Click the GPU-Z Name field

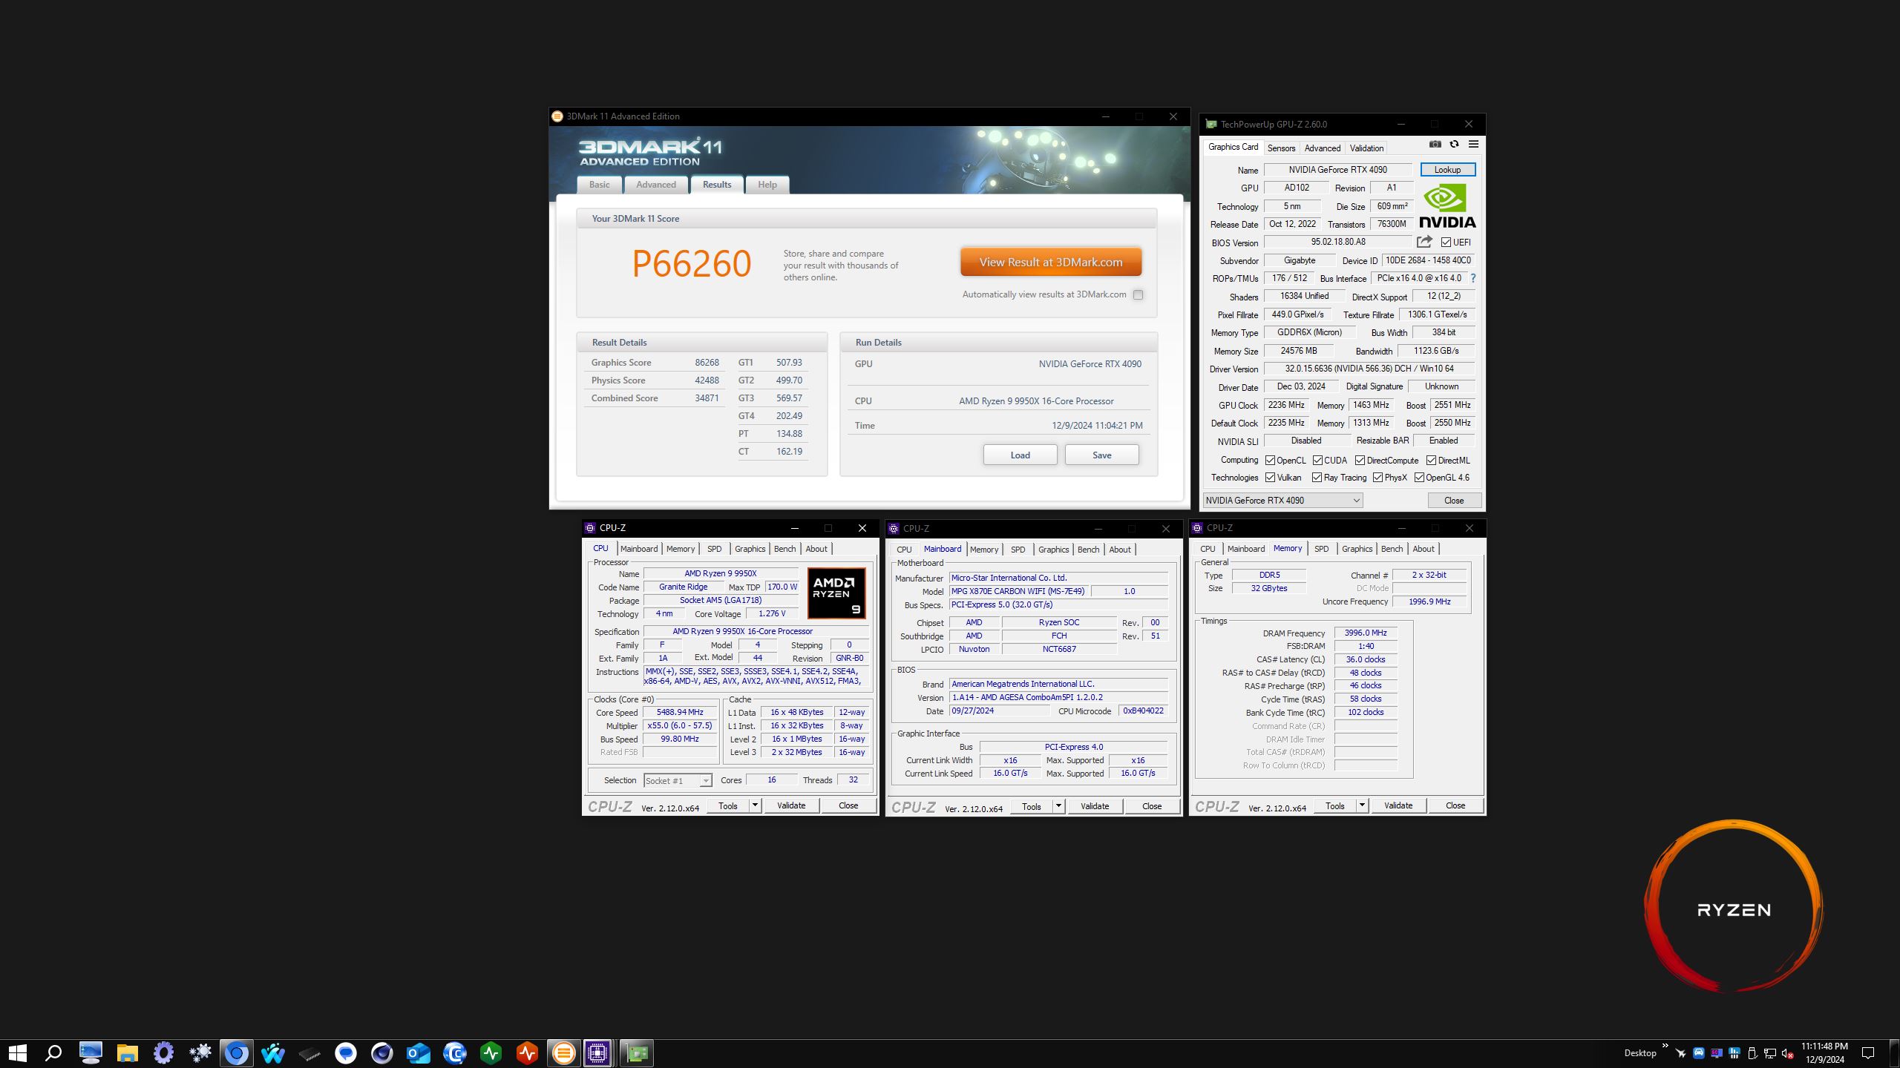click(1337, 170)
